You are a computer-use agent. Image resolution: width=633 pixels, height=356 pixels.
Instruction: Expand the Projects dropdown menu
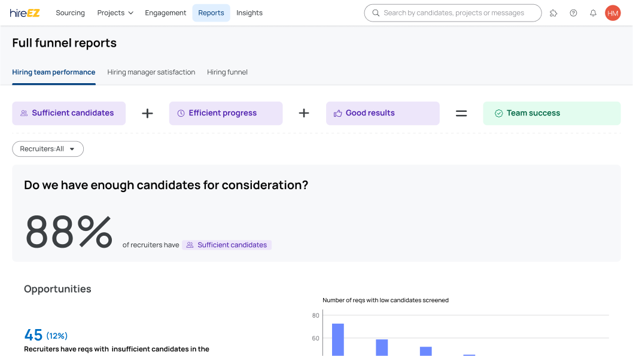click(x=115, y=13)
